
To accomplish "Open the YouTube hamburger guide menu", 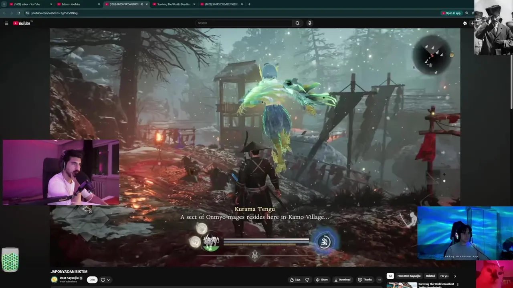I will click(x=6, y=23).
